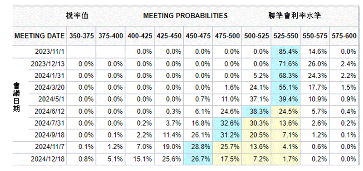Image resolution: width=363 pixels, height=171 pixels.
Task: Select the 會議日期 vertical label
Action: coord(16,97)
